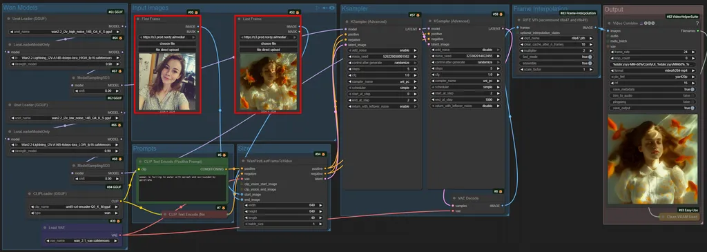The width and height of the screenshot is (707, 252).
Task: Click the Wan Models group title
Action: [x=20, y=8]
